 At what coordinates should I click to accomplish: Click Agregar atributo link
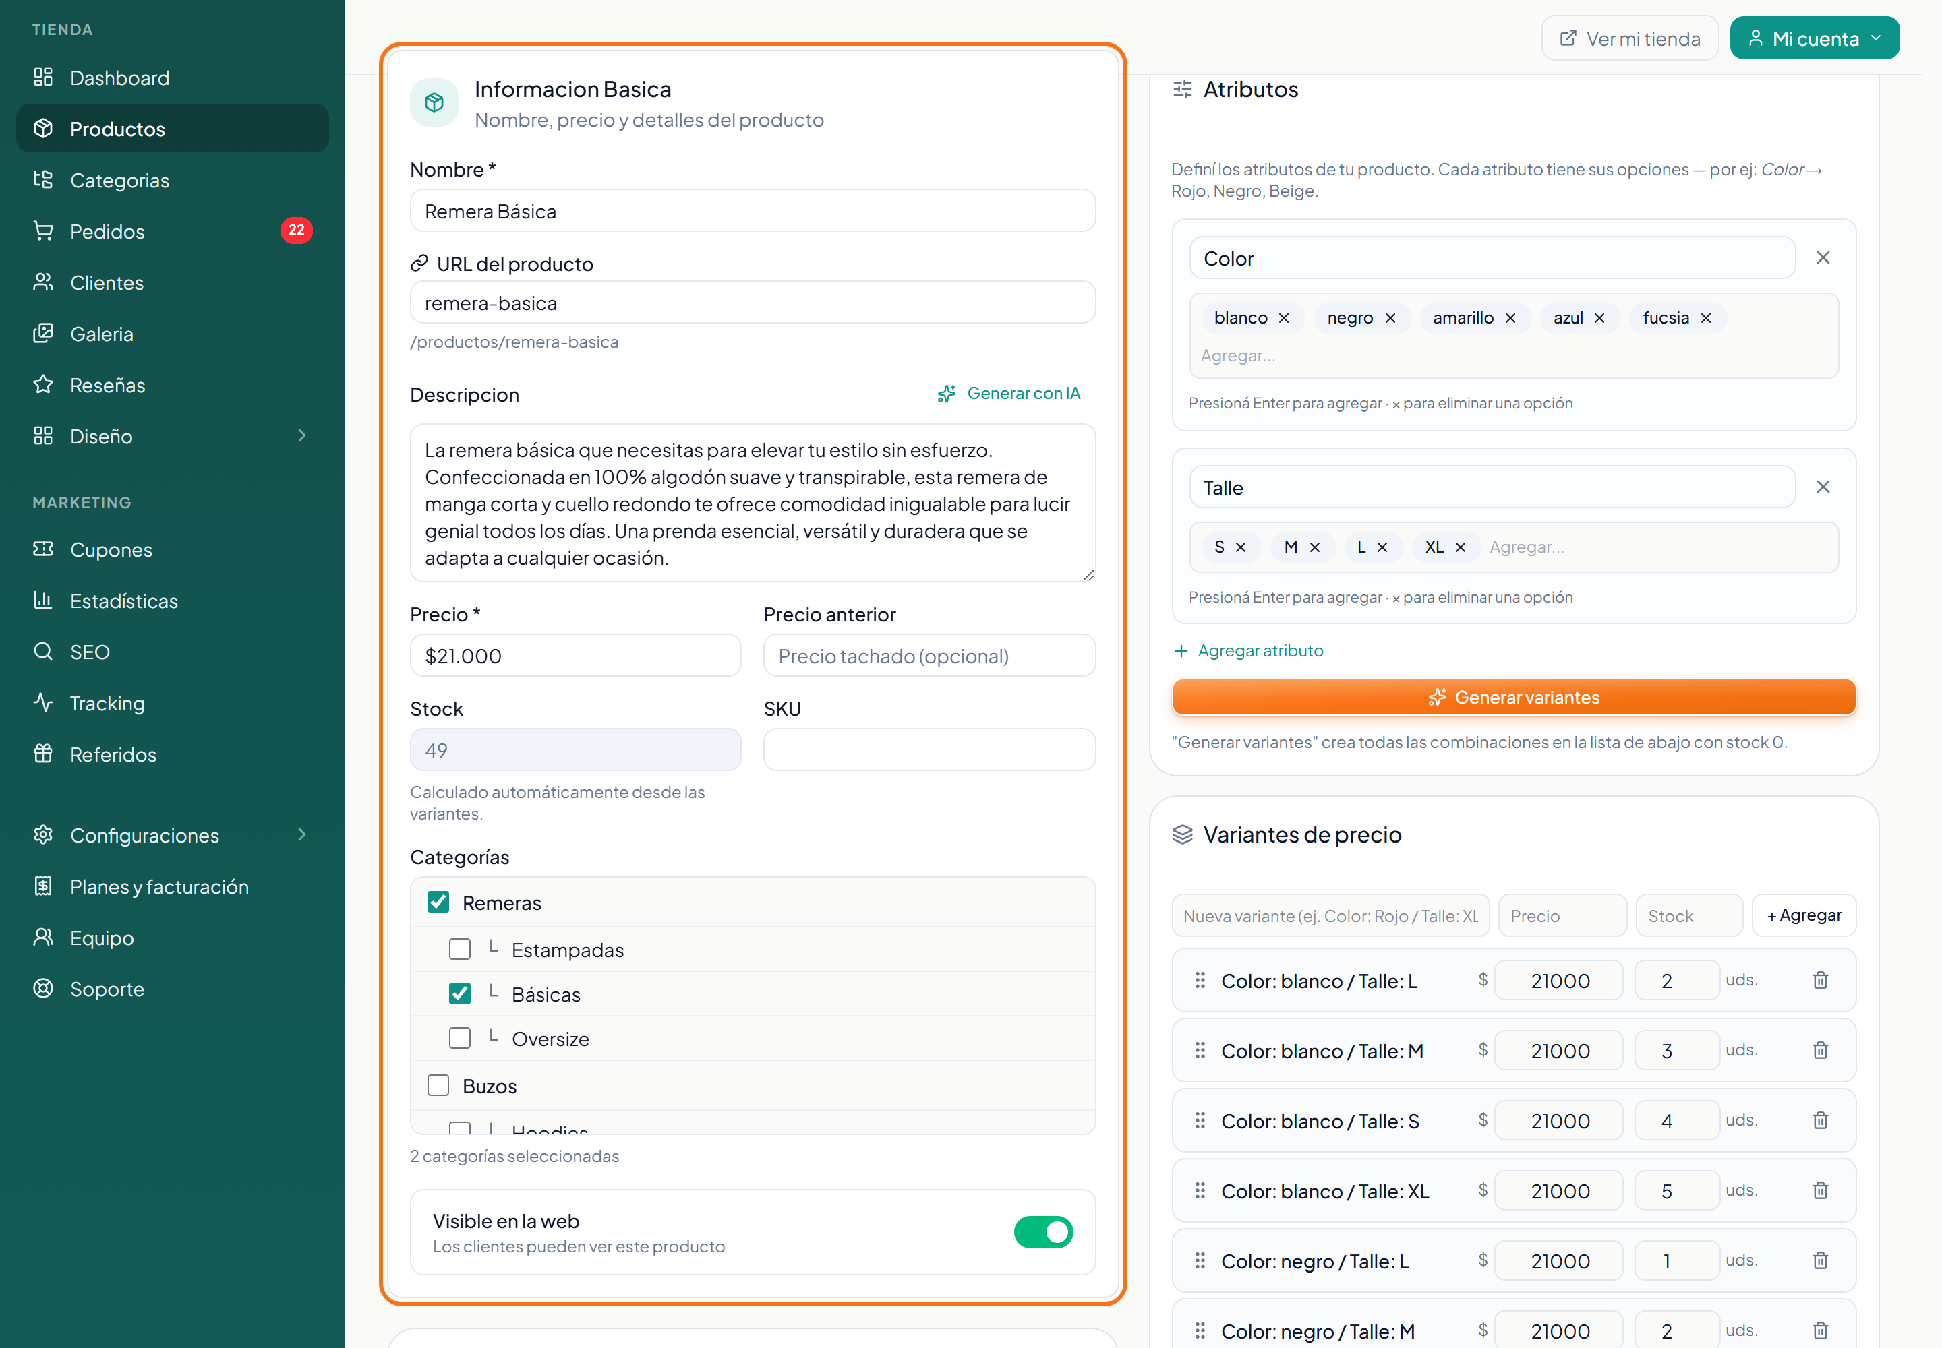(x=1249, y=651)
